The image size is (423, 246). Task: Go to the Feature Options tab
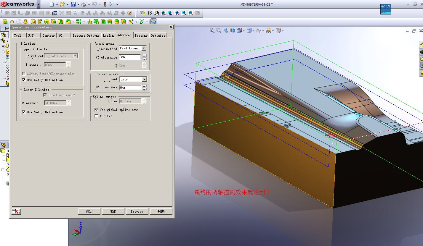86,35
